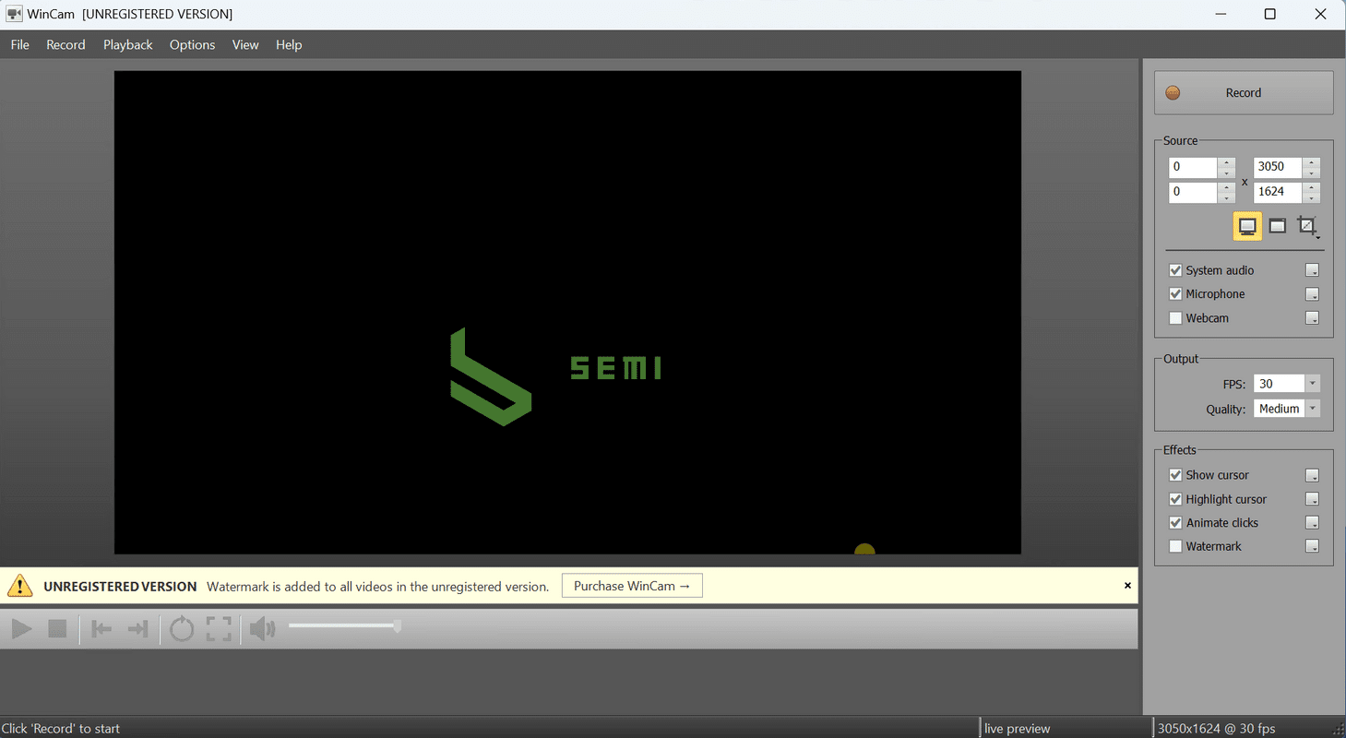The image size is (1346, 738).
Task: Enable the Webcam checkbox
Action: pos(1175,318)
